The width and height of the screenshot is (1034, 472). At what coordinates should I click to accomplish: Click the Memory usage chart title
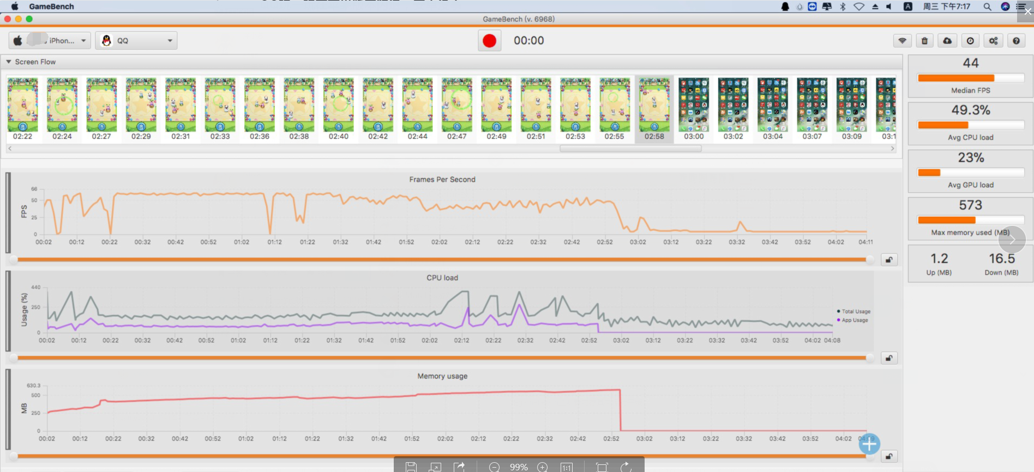(442, 376)
